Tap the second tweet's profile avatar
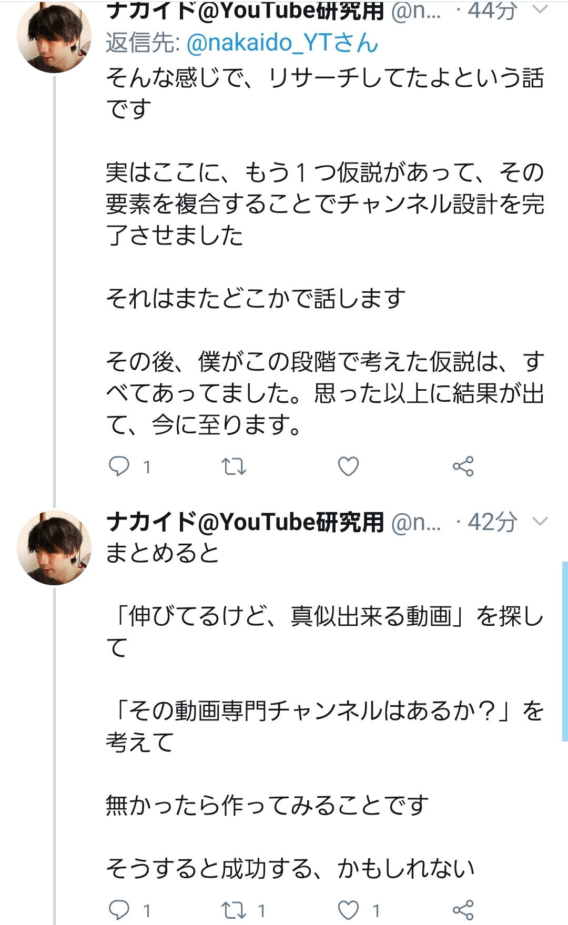The image size is (568, 925). (x=54, y=548)
